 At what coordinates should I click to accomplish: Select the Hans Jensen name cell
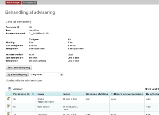(x=48, y=108)
